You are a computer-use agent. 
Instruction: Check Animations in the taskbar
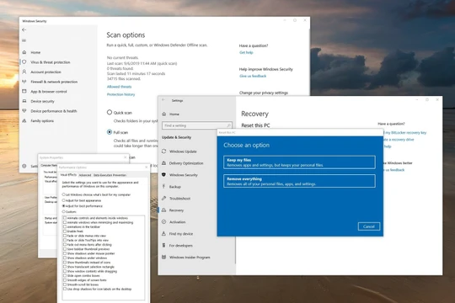tap(65, 226)
